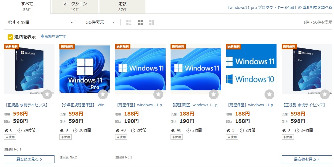Screen dimensions: 334x167
Task: Click the 東京都を設定中 link
Action: (x=54, y=37)
